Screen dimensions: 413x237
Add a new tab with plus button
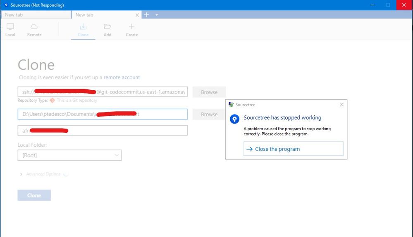click(x=146, y=15)
